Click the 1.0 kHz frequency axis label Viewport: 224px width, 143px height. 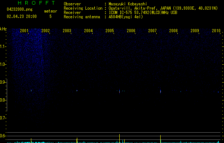pyautogui.click(x=3, y=64)
